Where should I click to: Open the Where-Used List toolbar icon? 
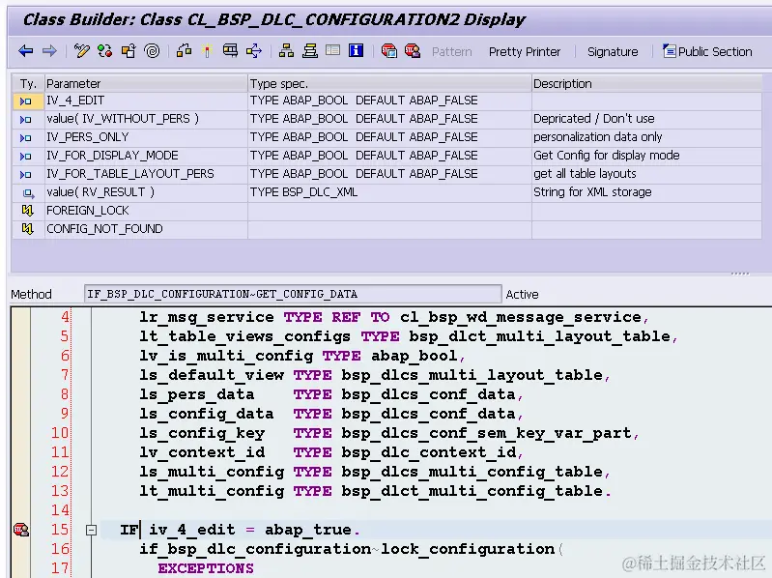pyautogui.click(x=254, y=50)
